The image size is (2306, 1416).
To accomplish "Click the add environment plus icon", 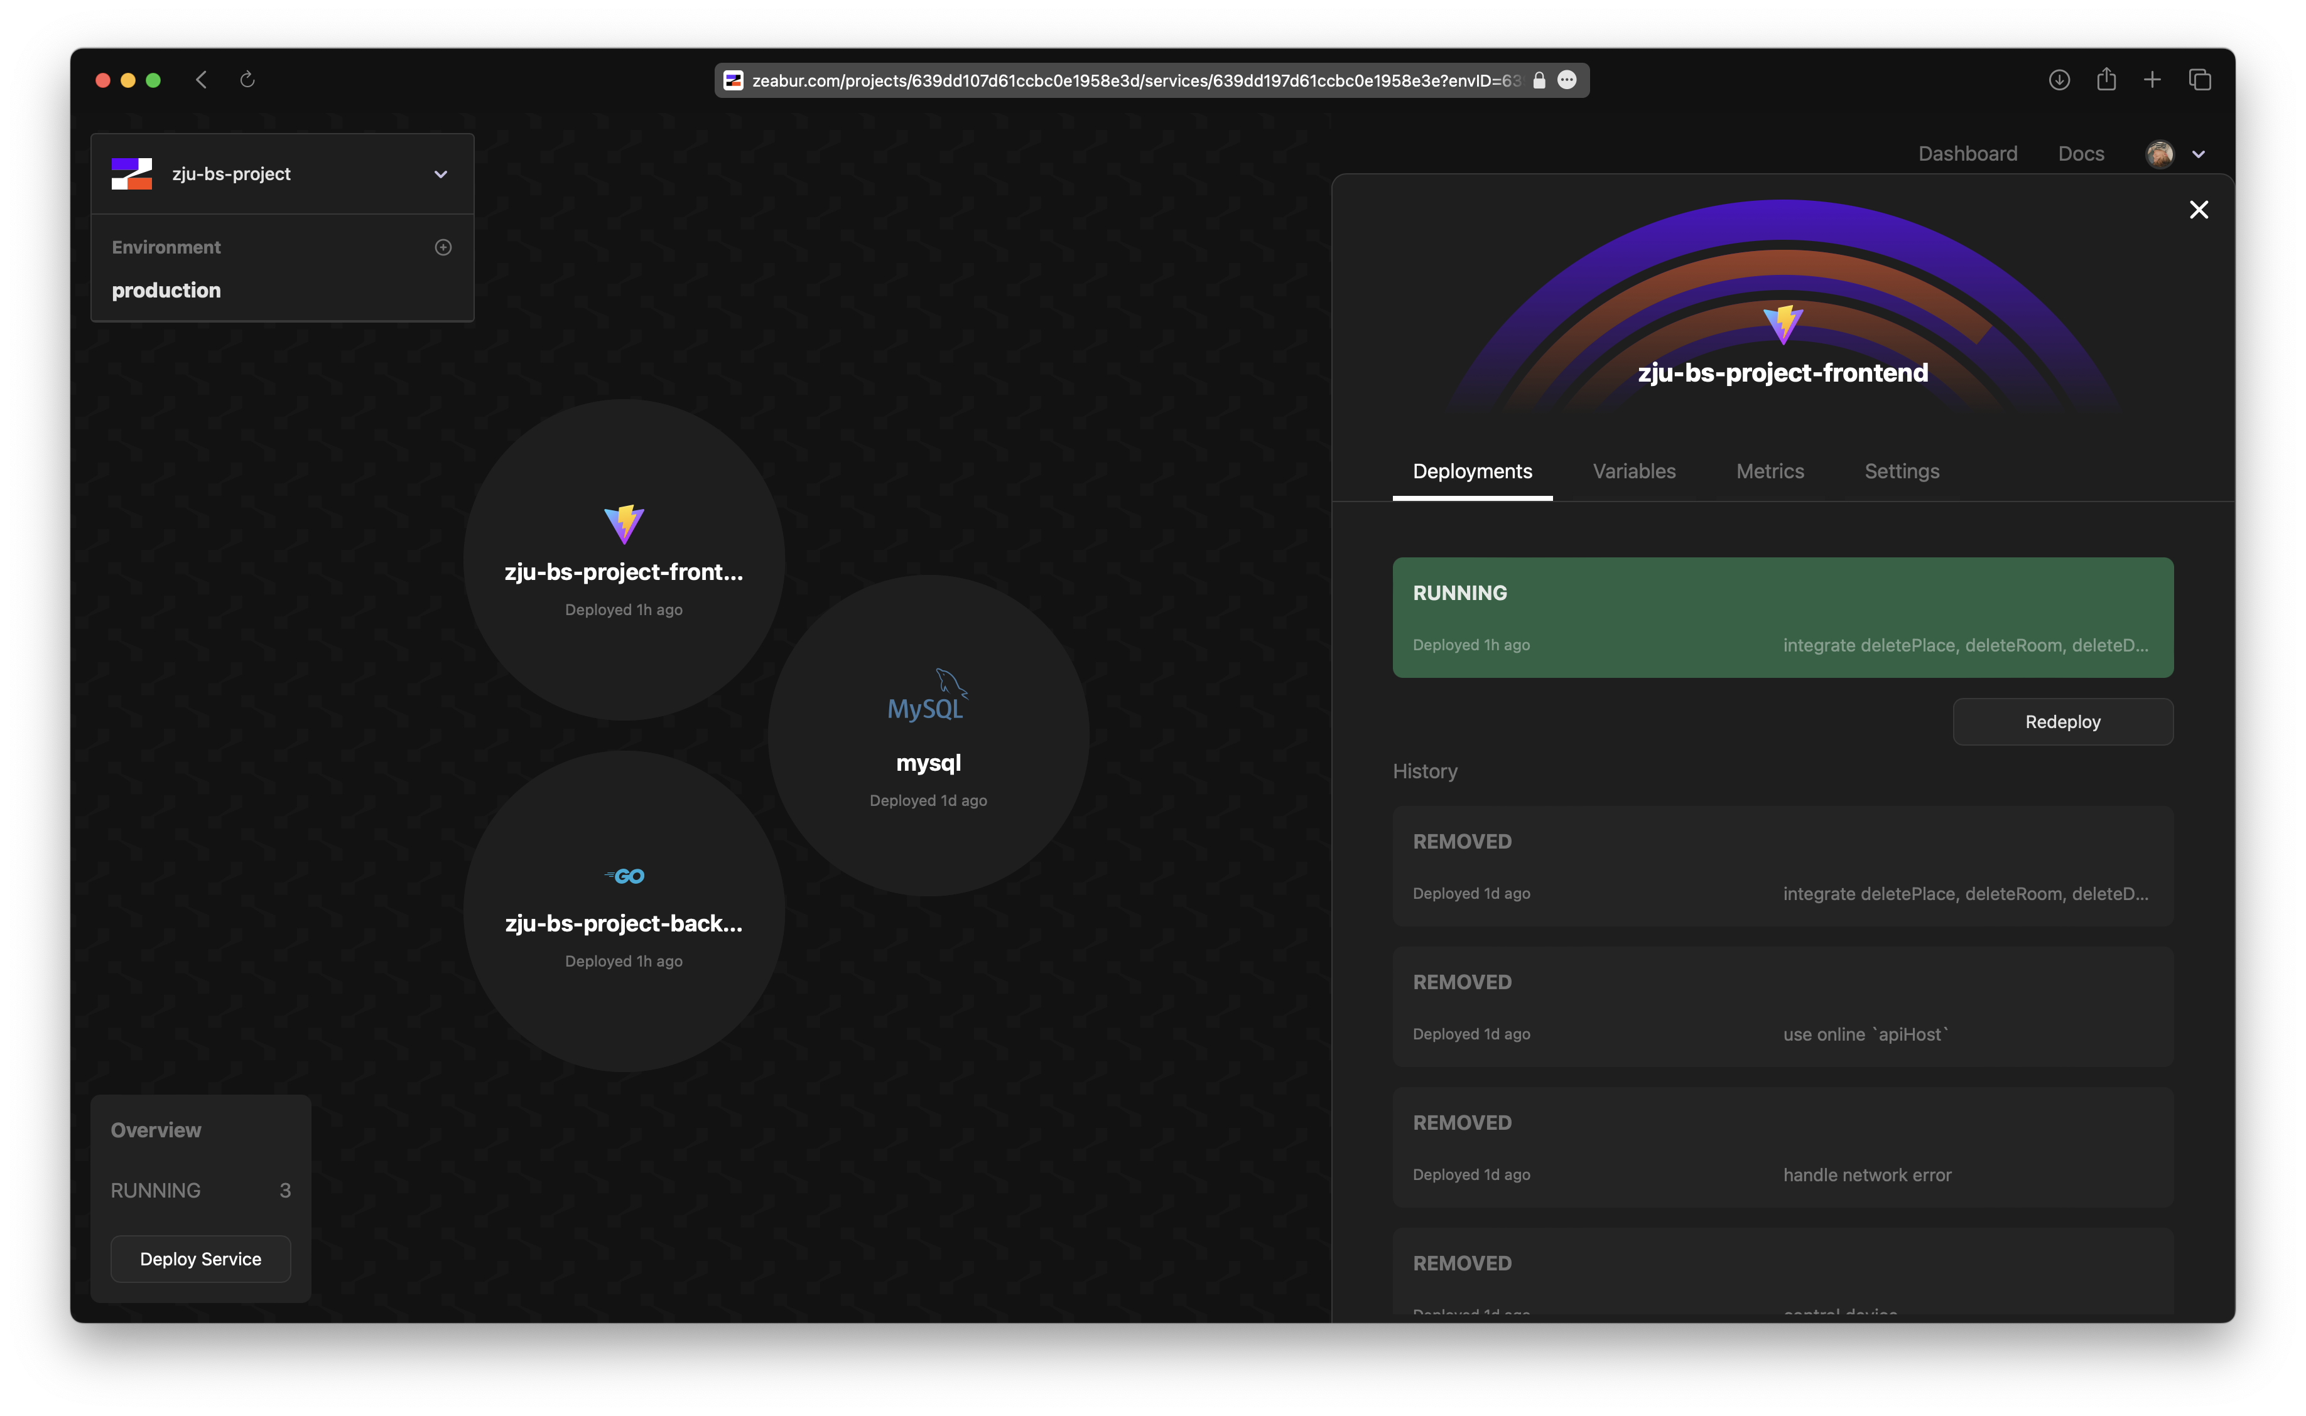I will coord(443,247).
